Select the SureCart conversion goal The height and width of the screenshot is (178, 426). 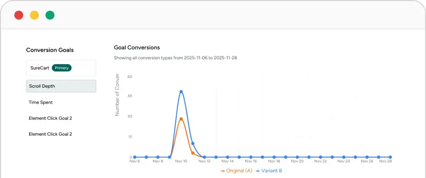61,68
